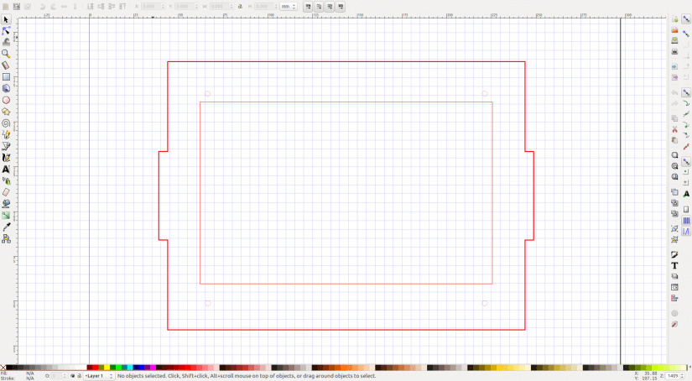Select the Ellipse circle tool
Image resolution: width=692 pixels, height=381 pixels.
pyautogui.click(x=6, y=100)
